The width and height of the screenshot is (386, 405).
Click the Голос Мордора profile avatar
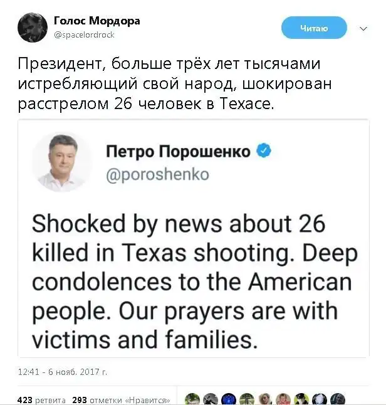31,28
